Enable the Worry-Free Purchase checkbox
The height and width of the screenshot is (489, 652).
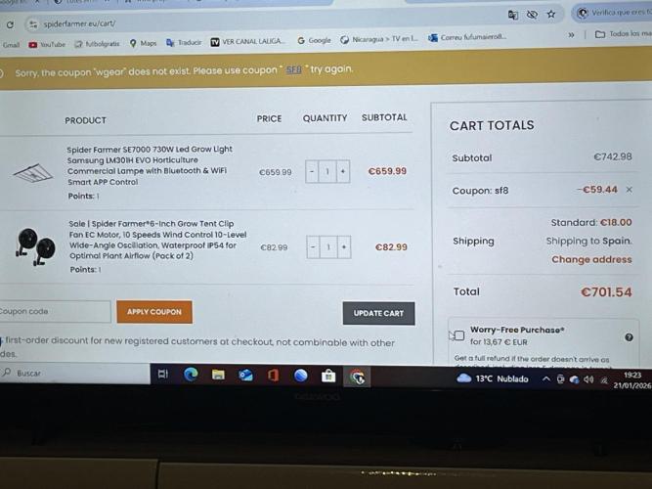pos(458,335)
